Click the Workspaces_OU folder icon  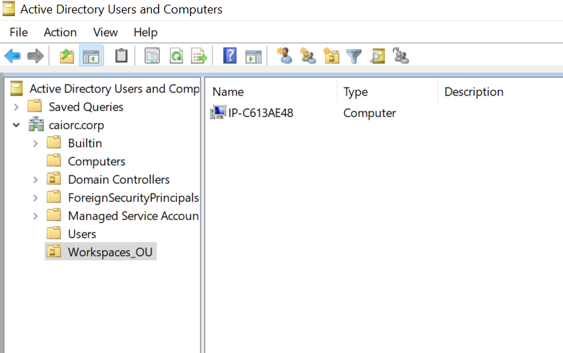[x=54, y=251]
